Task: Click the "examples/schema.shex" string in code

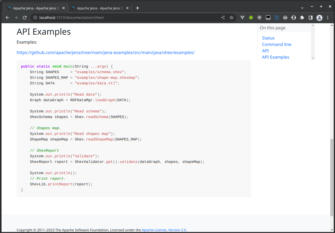Action: (x=99, y=72)
